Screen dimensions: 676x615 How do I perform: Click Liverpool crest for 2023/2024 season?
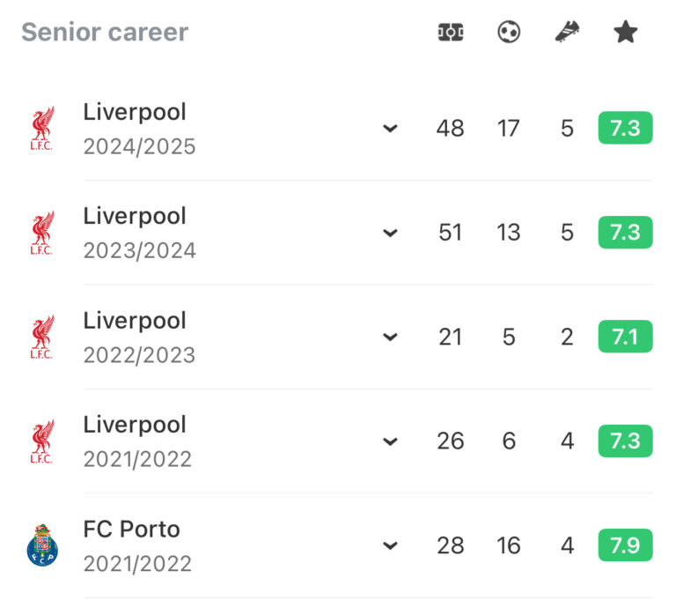click(x=41, y=233)
